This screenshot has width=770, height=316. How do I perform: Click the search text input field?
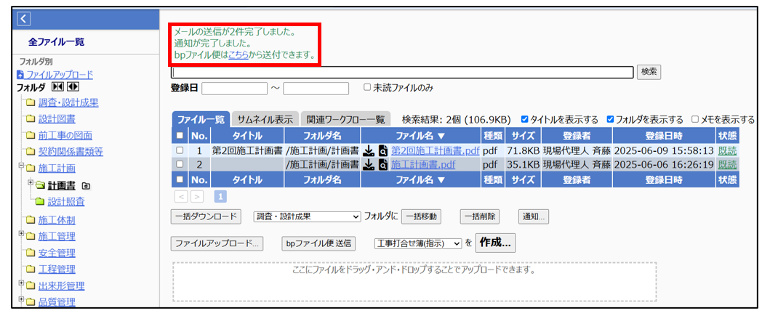tap(402, 72)
